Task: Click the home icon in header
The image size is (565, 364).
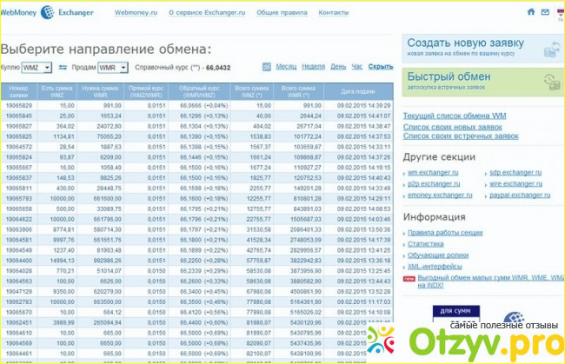Action: (531, 13)
